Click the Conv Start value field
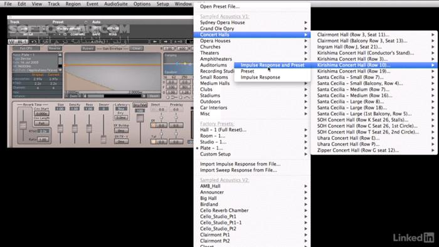 42,113
